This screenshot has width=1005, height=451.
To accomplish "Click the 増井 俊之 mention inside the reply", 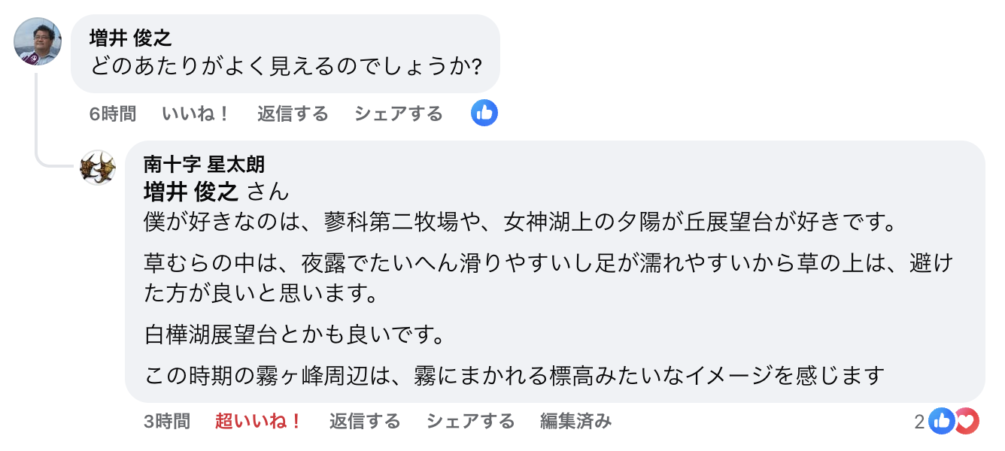I will click(x=191, y=192).
